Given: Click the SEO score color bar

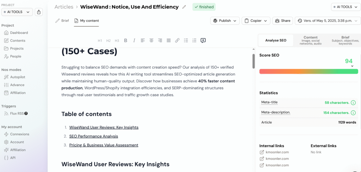Looking at the screenshot, I should click(309, 72).
